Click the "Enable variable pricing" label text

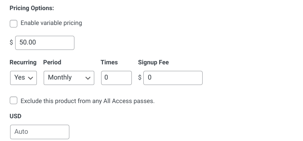51,23
